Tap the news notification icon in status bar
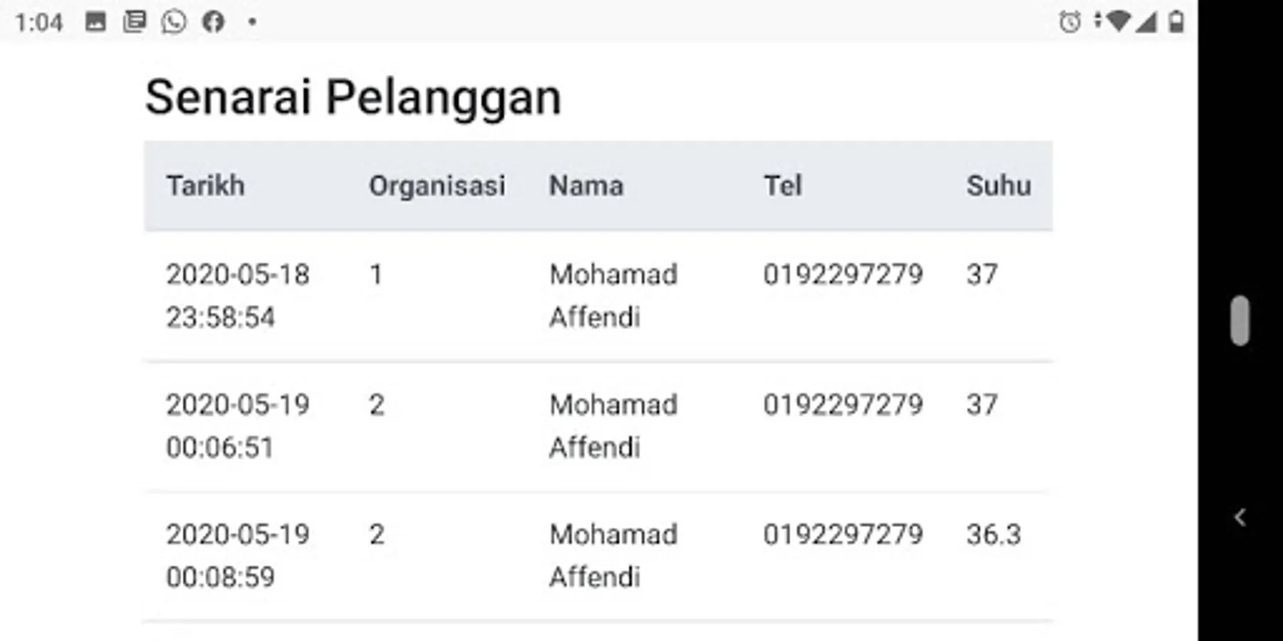Viewport: 1283px width, 641px height. 134,22
